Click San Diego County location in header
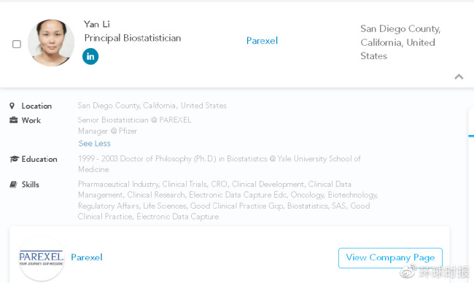Screen dimensions: 474x283 tap(400, 42)
